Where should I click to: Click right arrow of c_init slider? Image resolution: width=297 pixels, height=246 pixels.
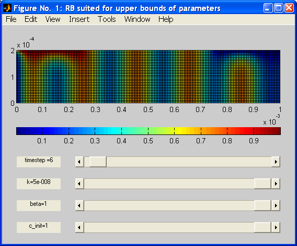coord(276,228)
